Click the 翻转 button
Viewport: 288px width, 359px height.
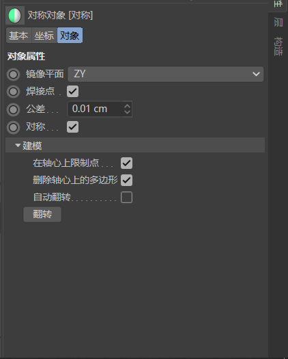coord(42,214)
